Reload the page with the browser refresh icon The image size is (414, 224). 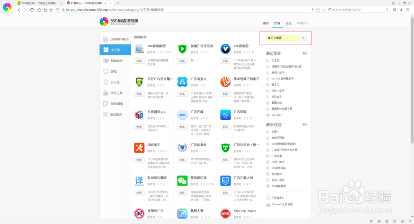click(x=32, y=10)
